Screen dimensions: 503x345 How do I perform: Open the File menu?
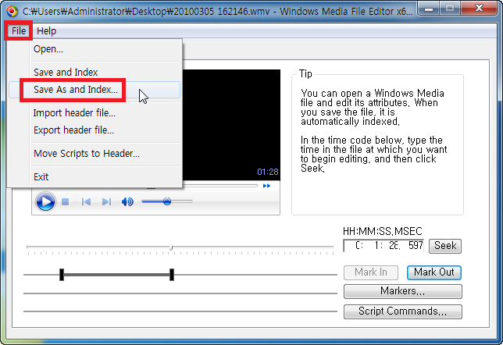[18, 30]
